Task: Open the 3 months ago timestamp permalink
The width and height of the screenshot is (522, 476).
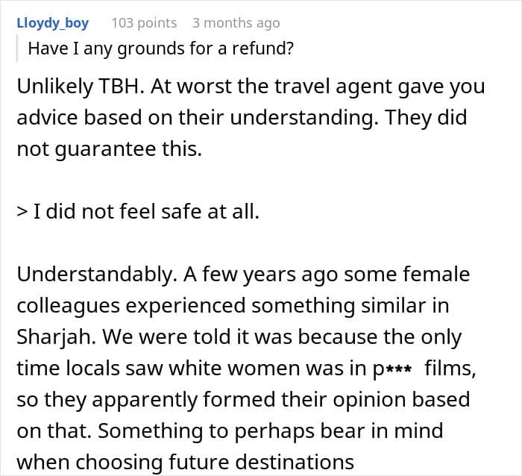Action: [236, 23]
